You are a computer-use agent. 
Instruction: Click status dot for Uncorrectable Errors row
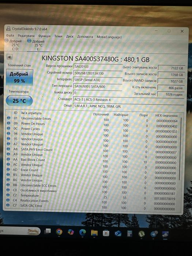[x=8, y=118]
